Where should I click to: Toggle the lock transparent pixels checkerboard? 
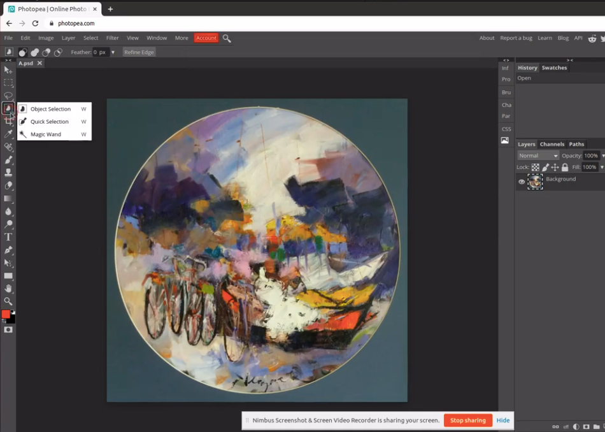click(536, 168)
